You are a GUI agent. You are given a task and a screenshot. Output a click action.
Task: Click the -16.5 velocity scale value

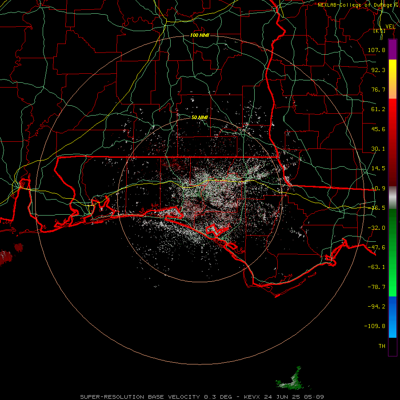[378, 208]
